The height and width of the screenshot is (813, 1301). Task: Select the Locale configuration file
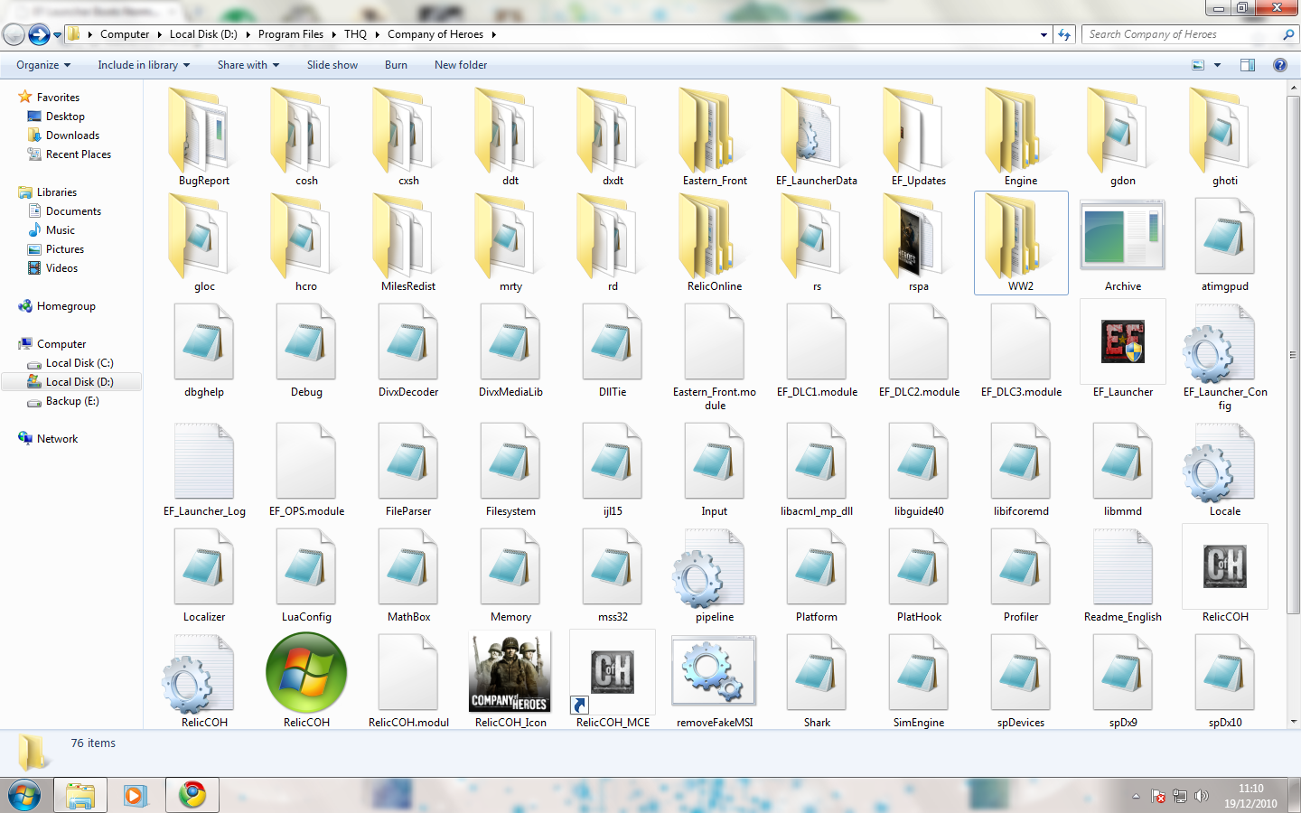[x=1225, y=468]
